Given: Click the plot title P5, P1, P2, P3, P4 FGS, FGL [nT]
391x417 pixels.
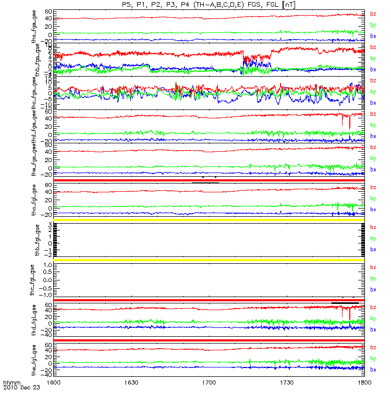Looking at the screenshot, I should pyautogui.click(x=209, y=5).
